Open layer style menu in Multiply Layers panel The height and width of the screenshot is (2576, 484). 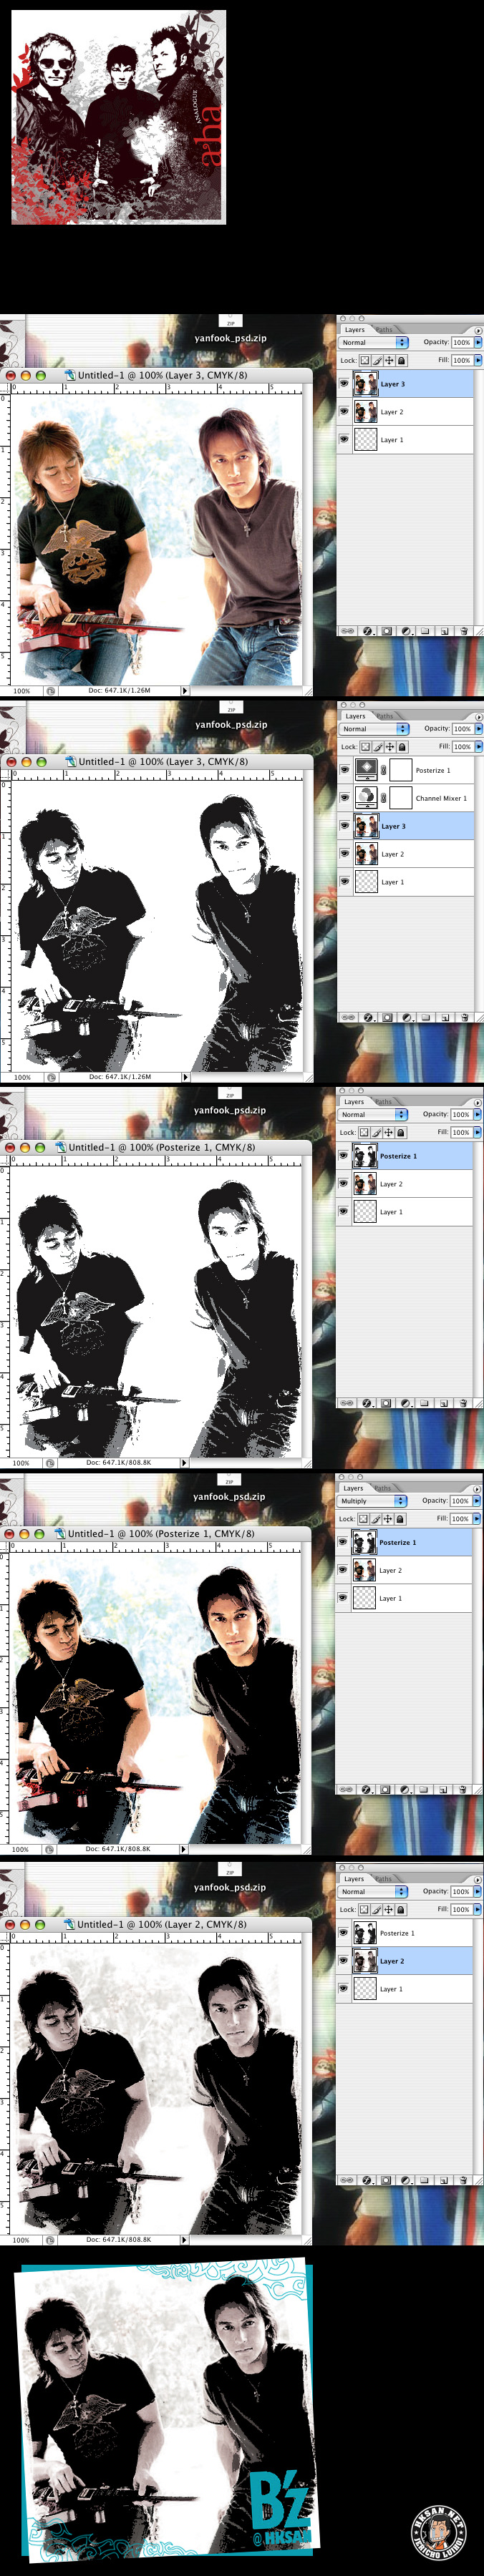point(368,1790)
